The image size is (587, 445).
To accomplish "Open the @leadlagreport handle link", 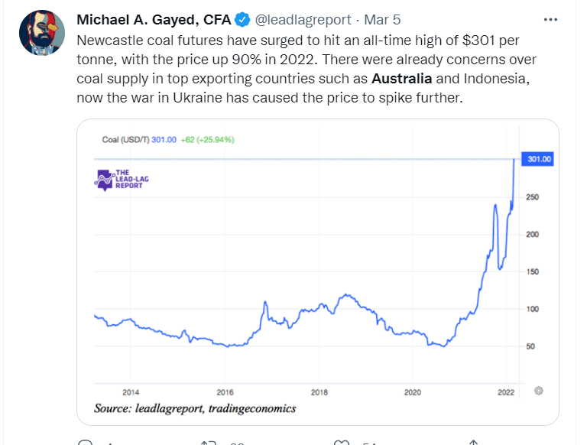I will click(302, 19).
